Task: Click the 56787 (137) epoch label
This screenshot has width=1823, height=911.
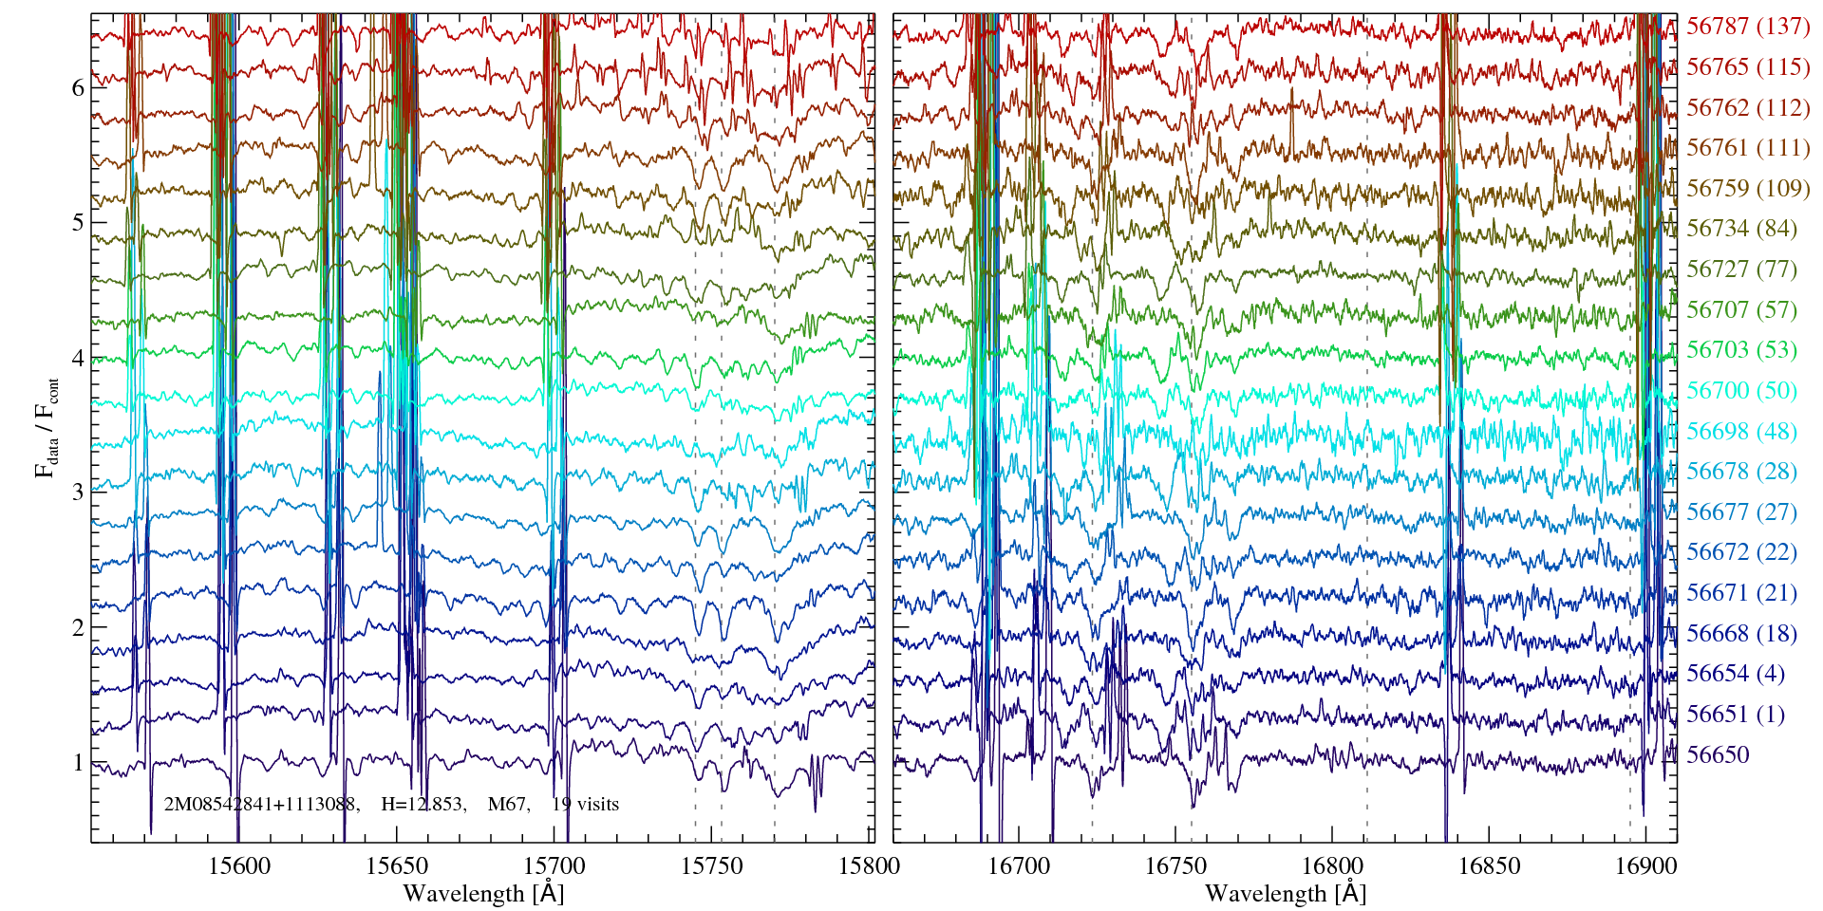Action: [1747, 27]
